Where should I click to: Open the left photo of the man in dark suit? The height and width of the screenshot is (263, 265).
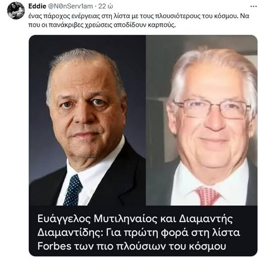pos(87,120)
